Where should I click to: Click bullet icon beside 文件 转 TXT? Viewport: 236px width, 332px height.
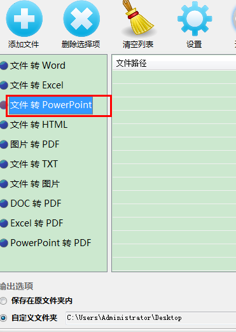pyautogui.click(x=4, y=164)
